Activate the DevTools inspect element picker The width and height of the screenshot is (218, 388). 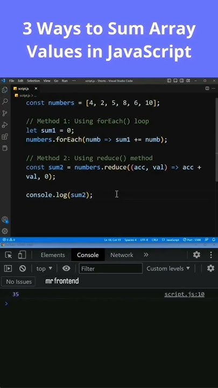coord(9,255)
